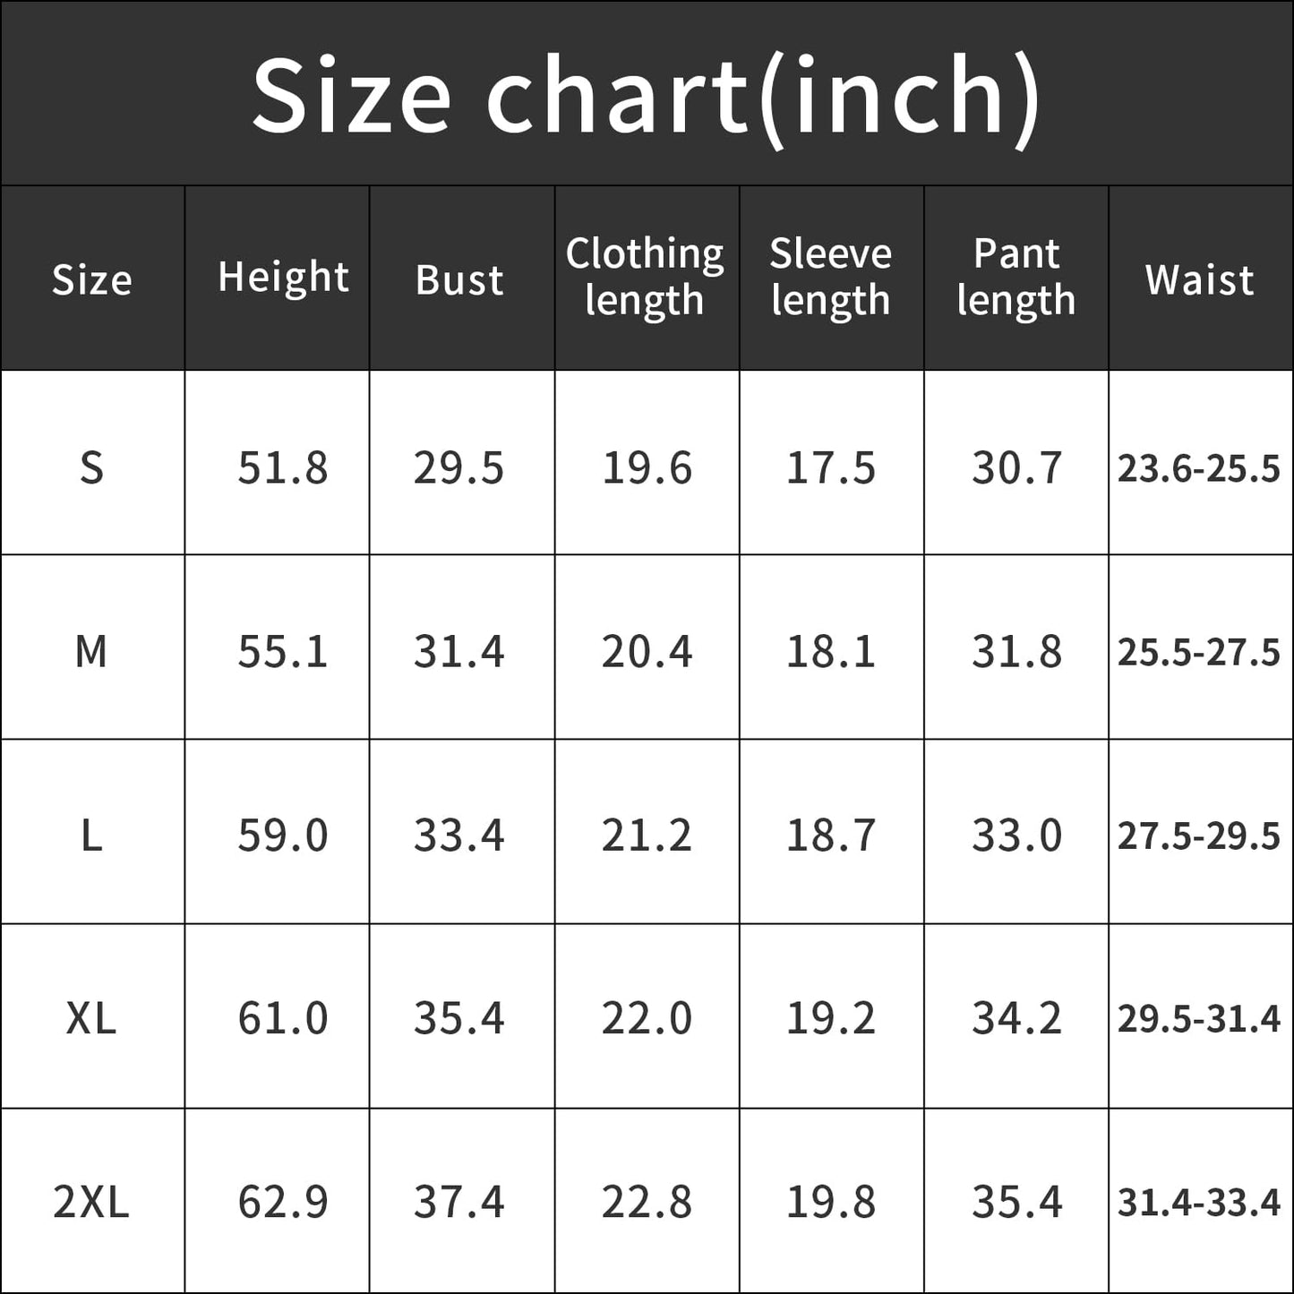Click the 31.4 bust value
The width and height of the screenshot is (1294, 1294).
click(459, 652)
